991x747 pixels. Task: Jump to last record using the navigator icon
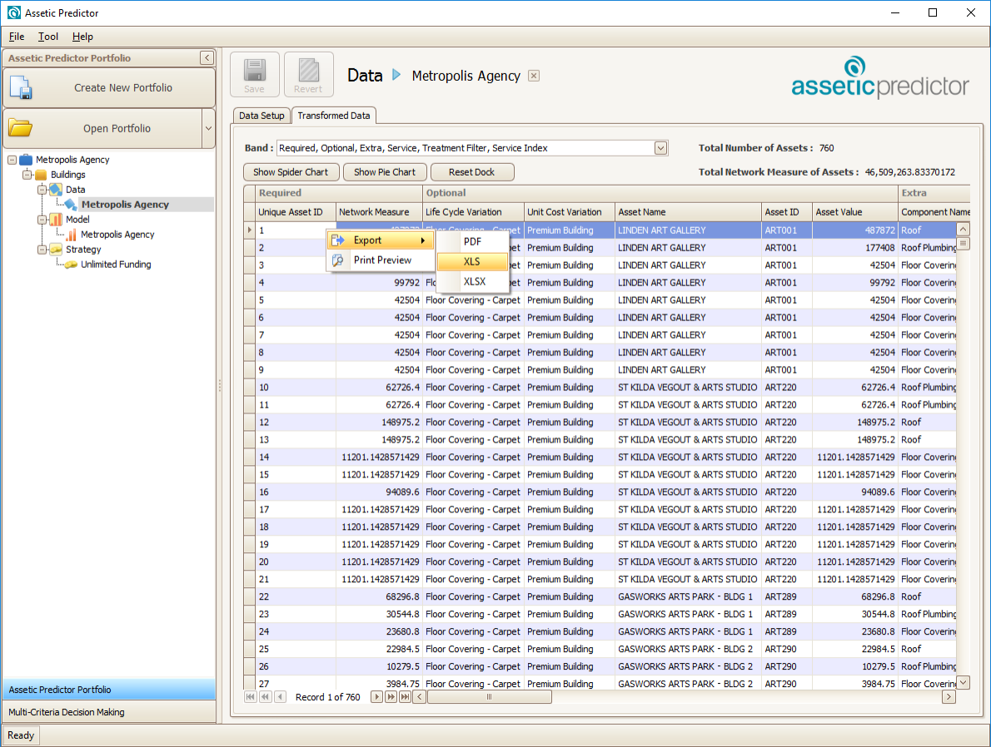click(406, 696)
